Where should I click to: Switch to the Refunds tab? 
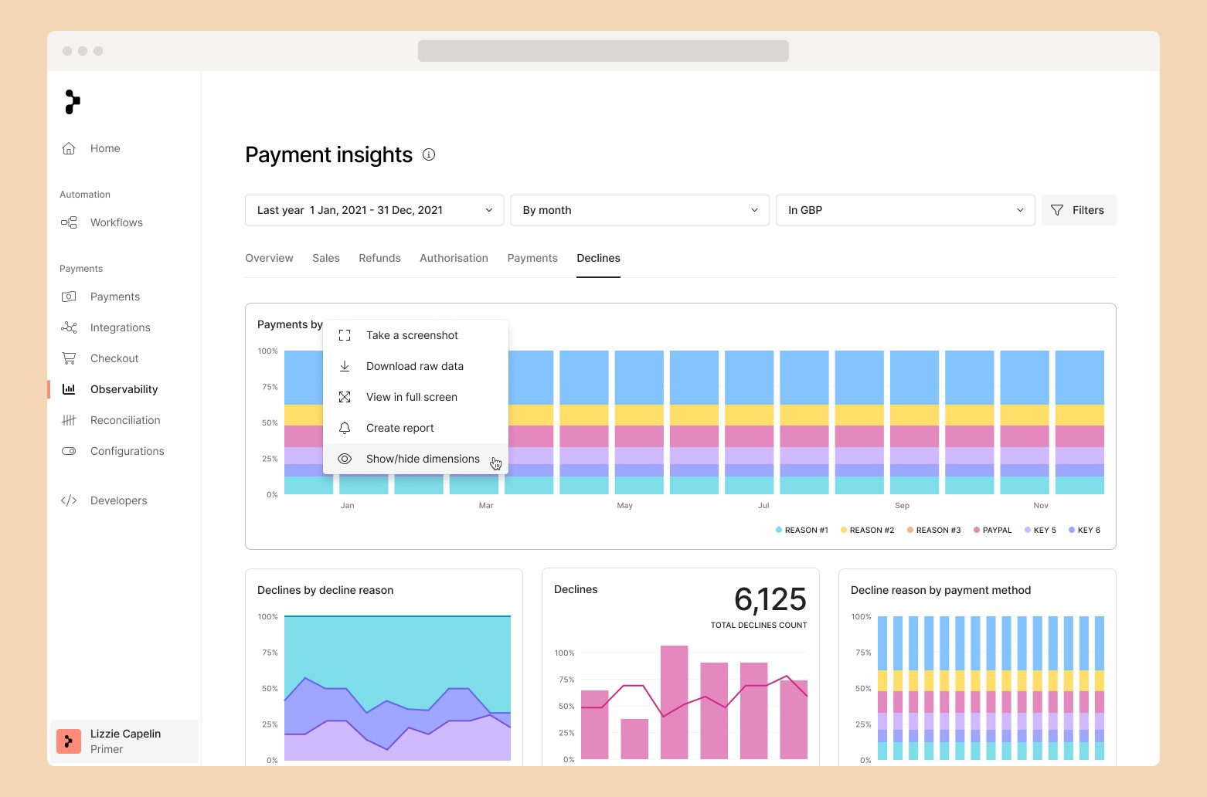[x=379, y=258]
